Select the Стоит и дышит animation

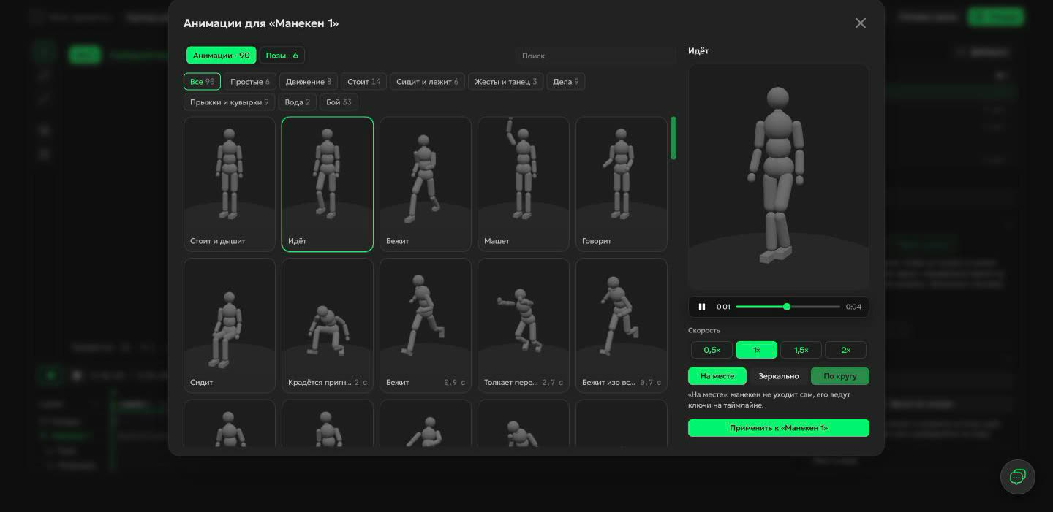(x=230, y=184)
